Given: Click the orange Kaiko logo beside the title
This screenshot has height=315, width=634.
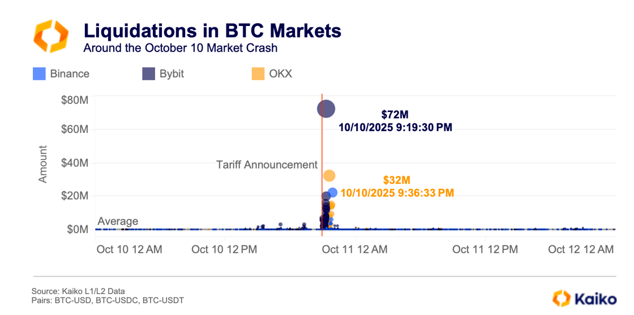Looking at the screenshot, I should tap(51, 36).
